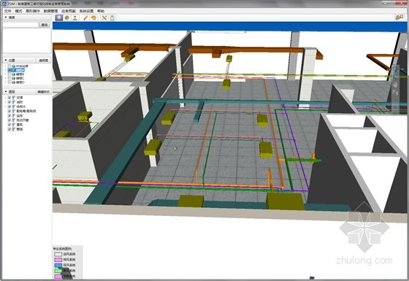Click the 查询 search button

tap(45, 25)
